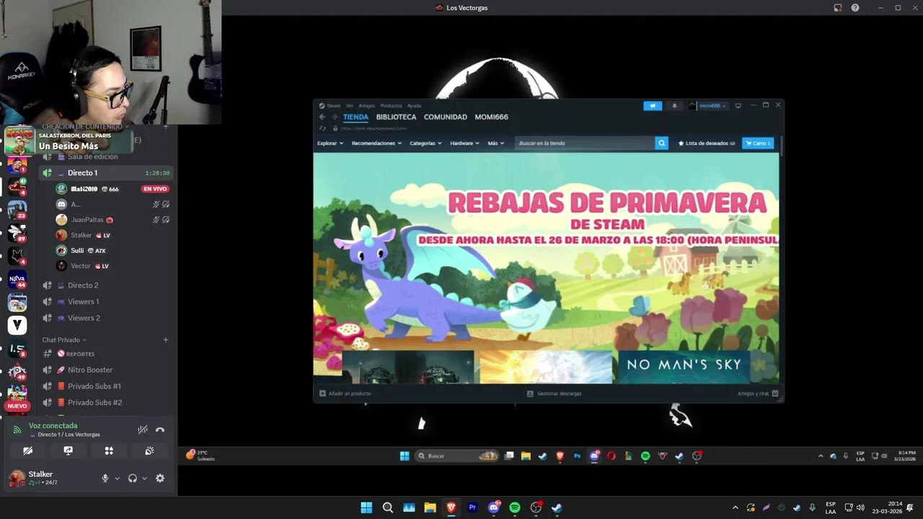Click the Steam megaphone announcements button
Image resolution: width=923 pixels, height=519 pixels.
coord(652,106)
